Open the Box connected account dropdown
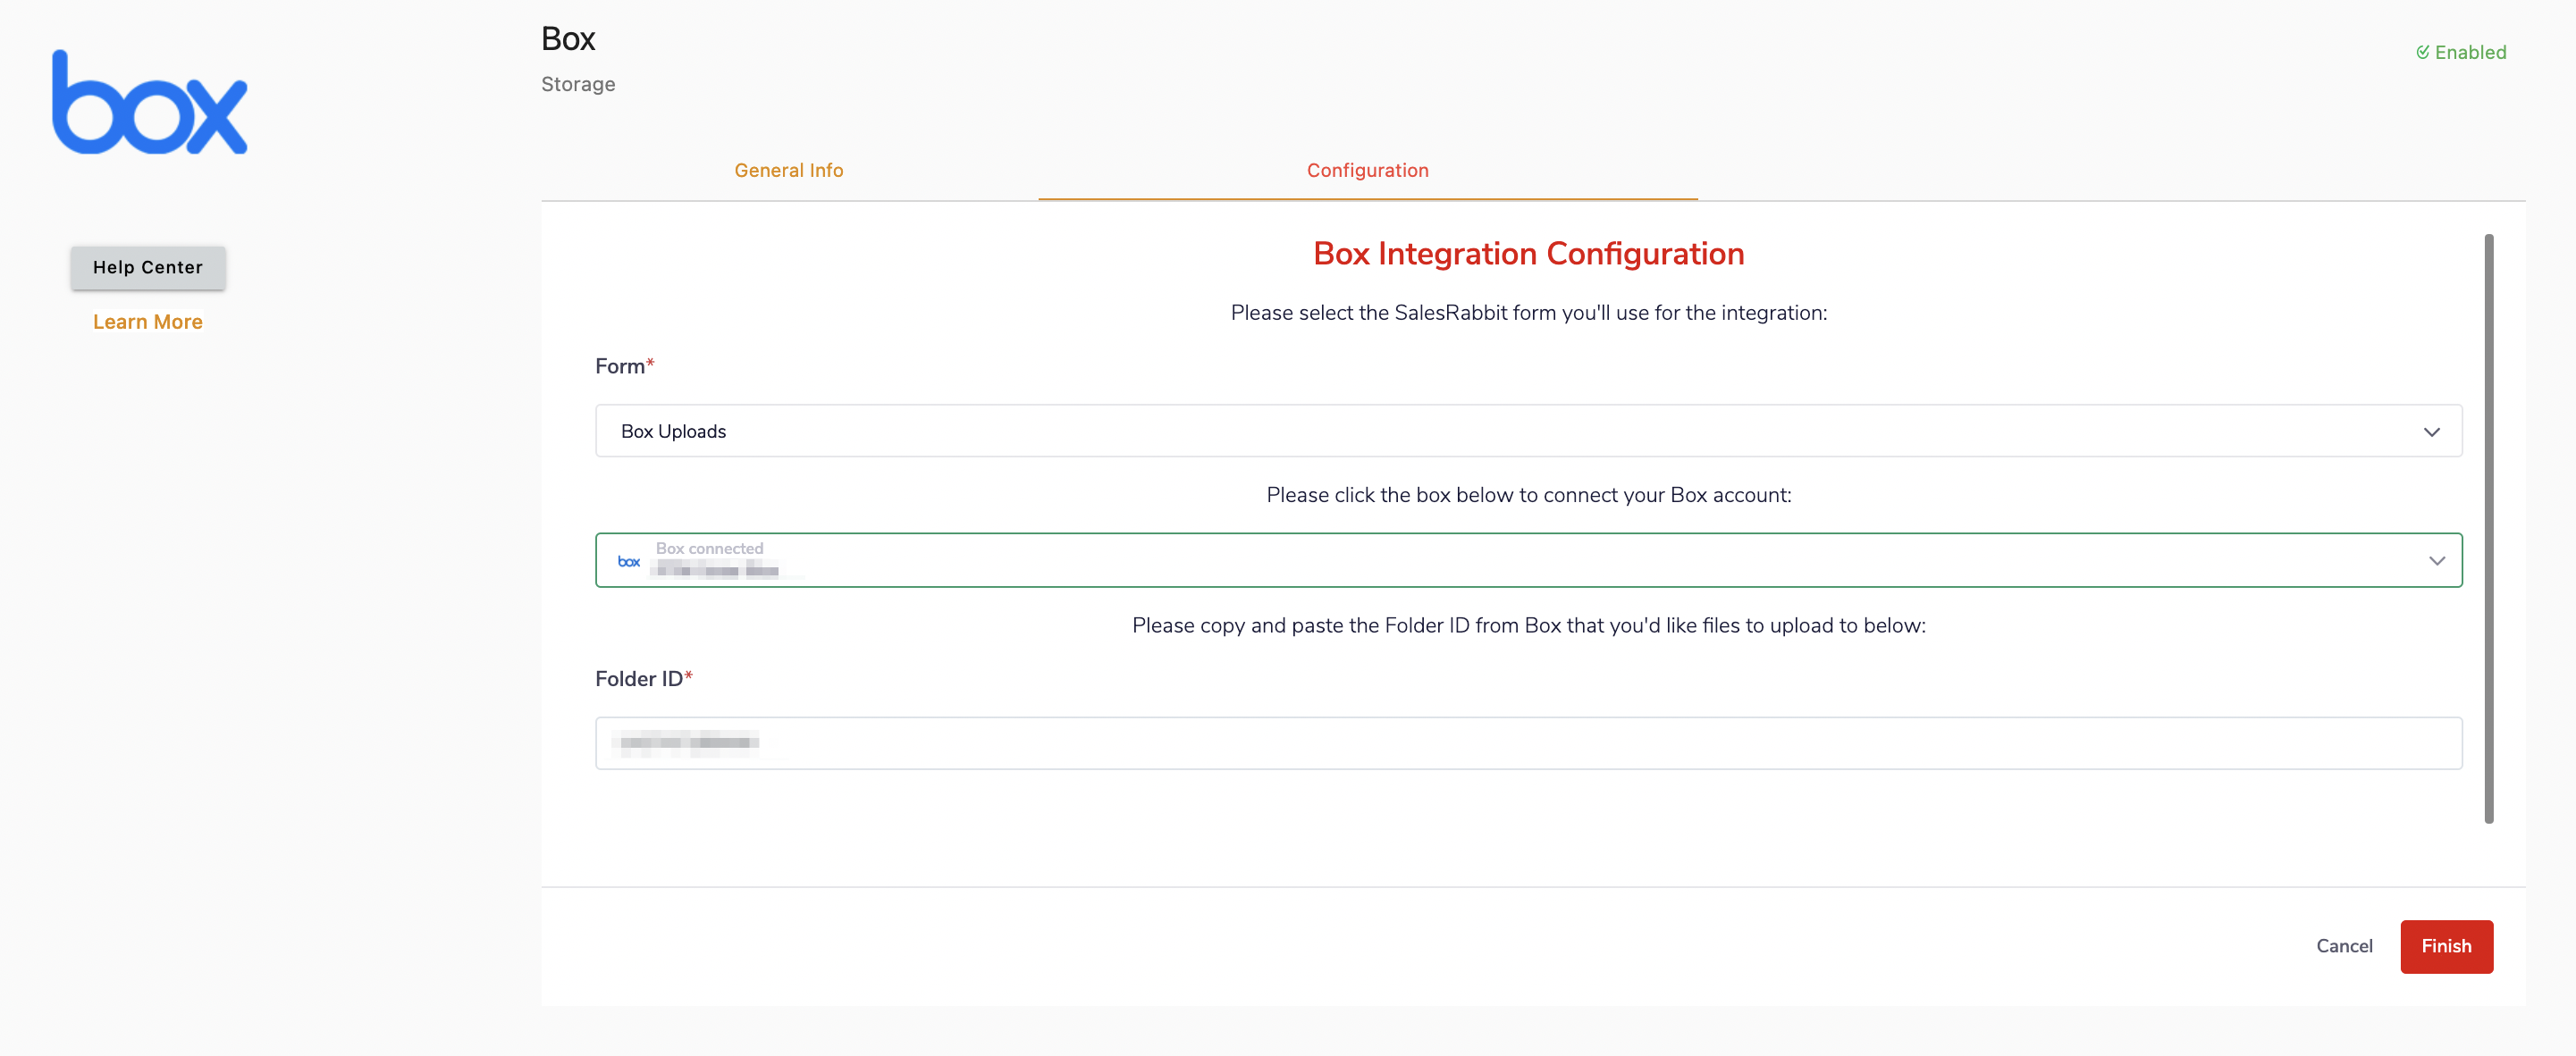Viewport: 2576px width, 1056px height. pos(1528,560)
